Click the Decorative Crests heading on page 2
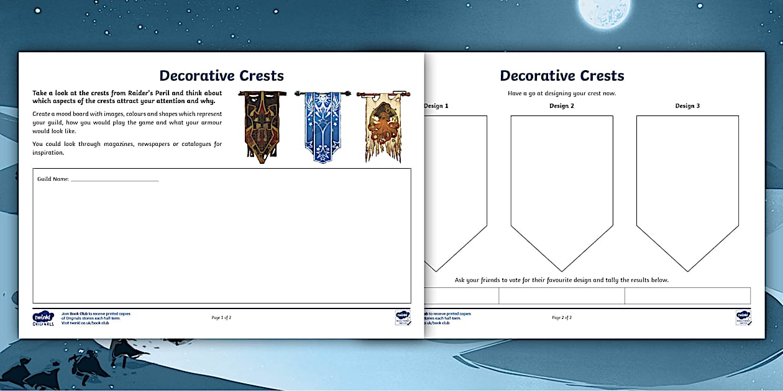 561,75
